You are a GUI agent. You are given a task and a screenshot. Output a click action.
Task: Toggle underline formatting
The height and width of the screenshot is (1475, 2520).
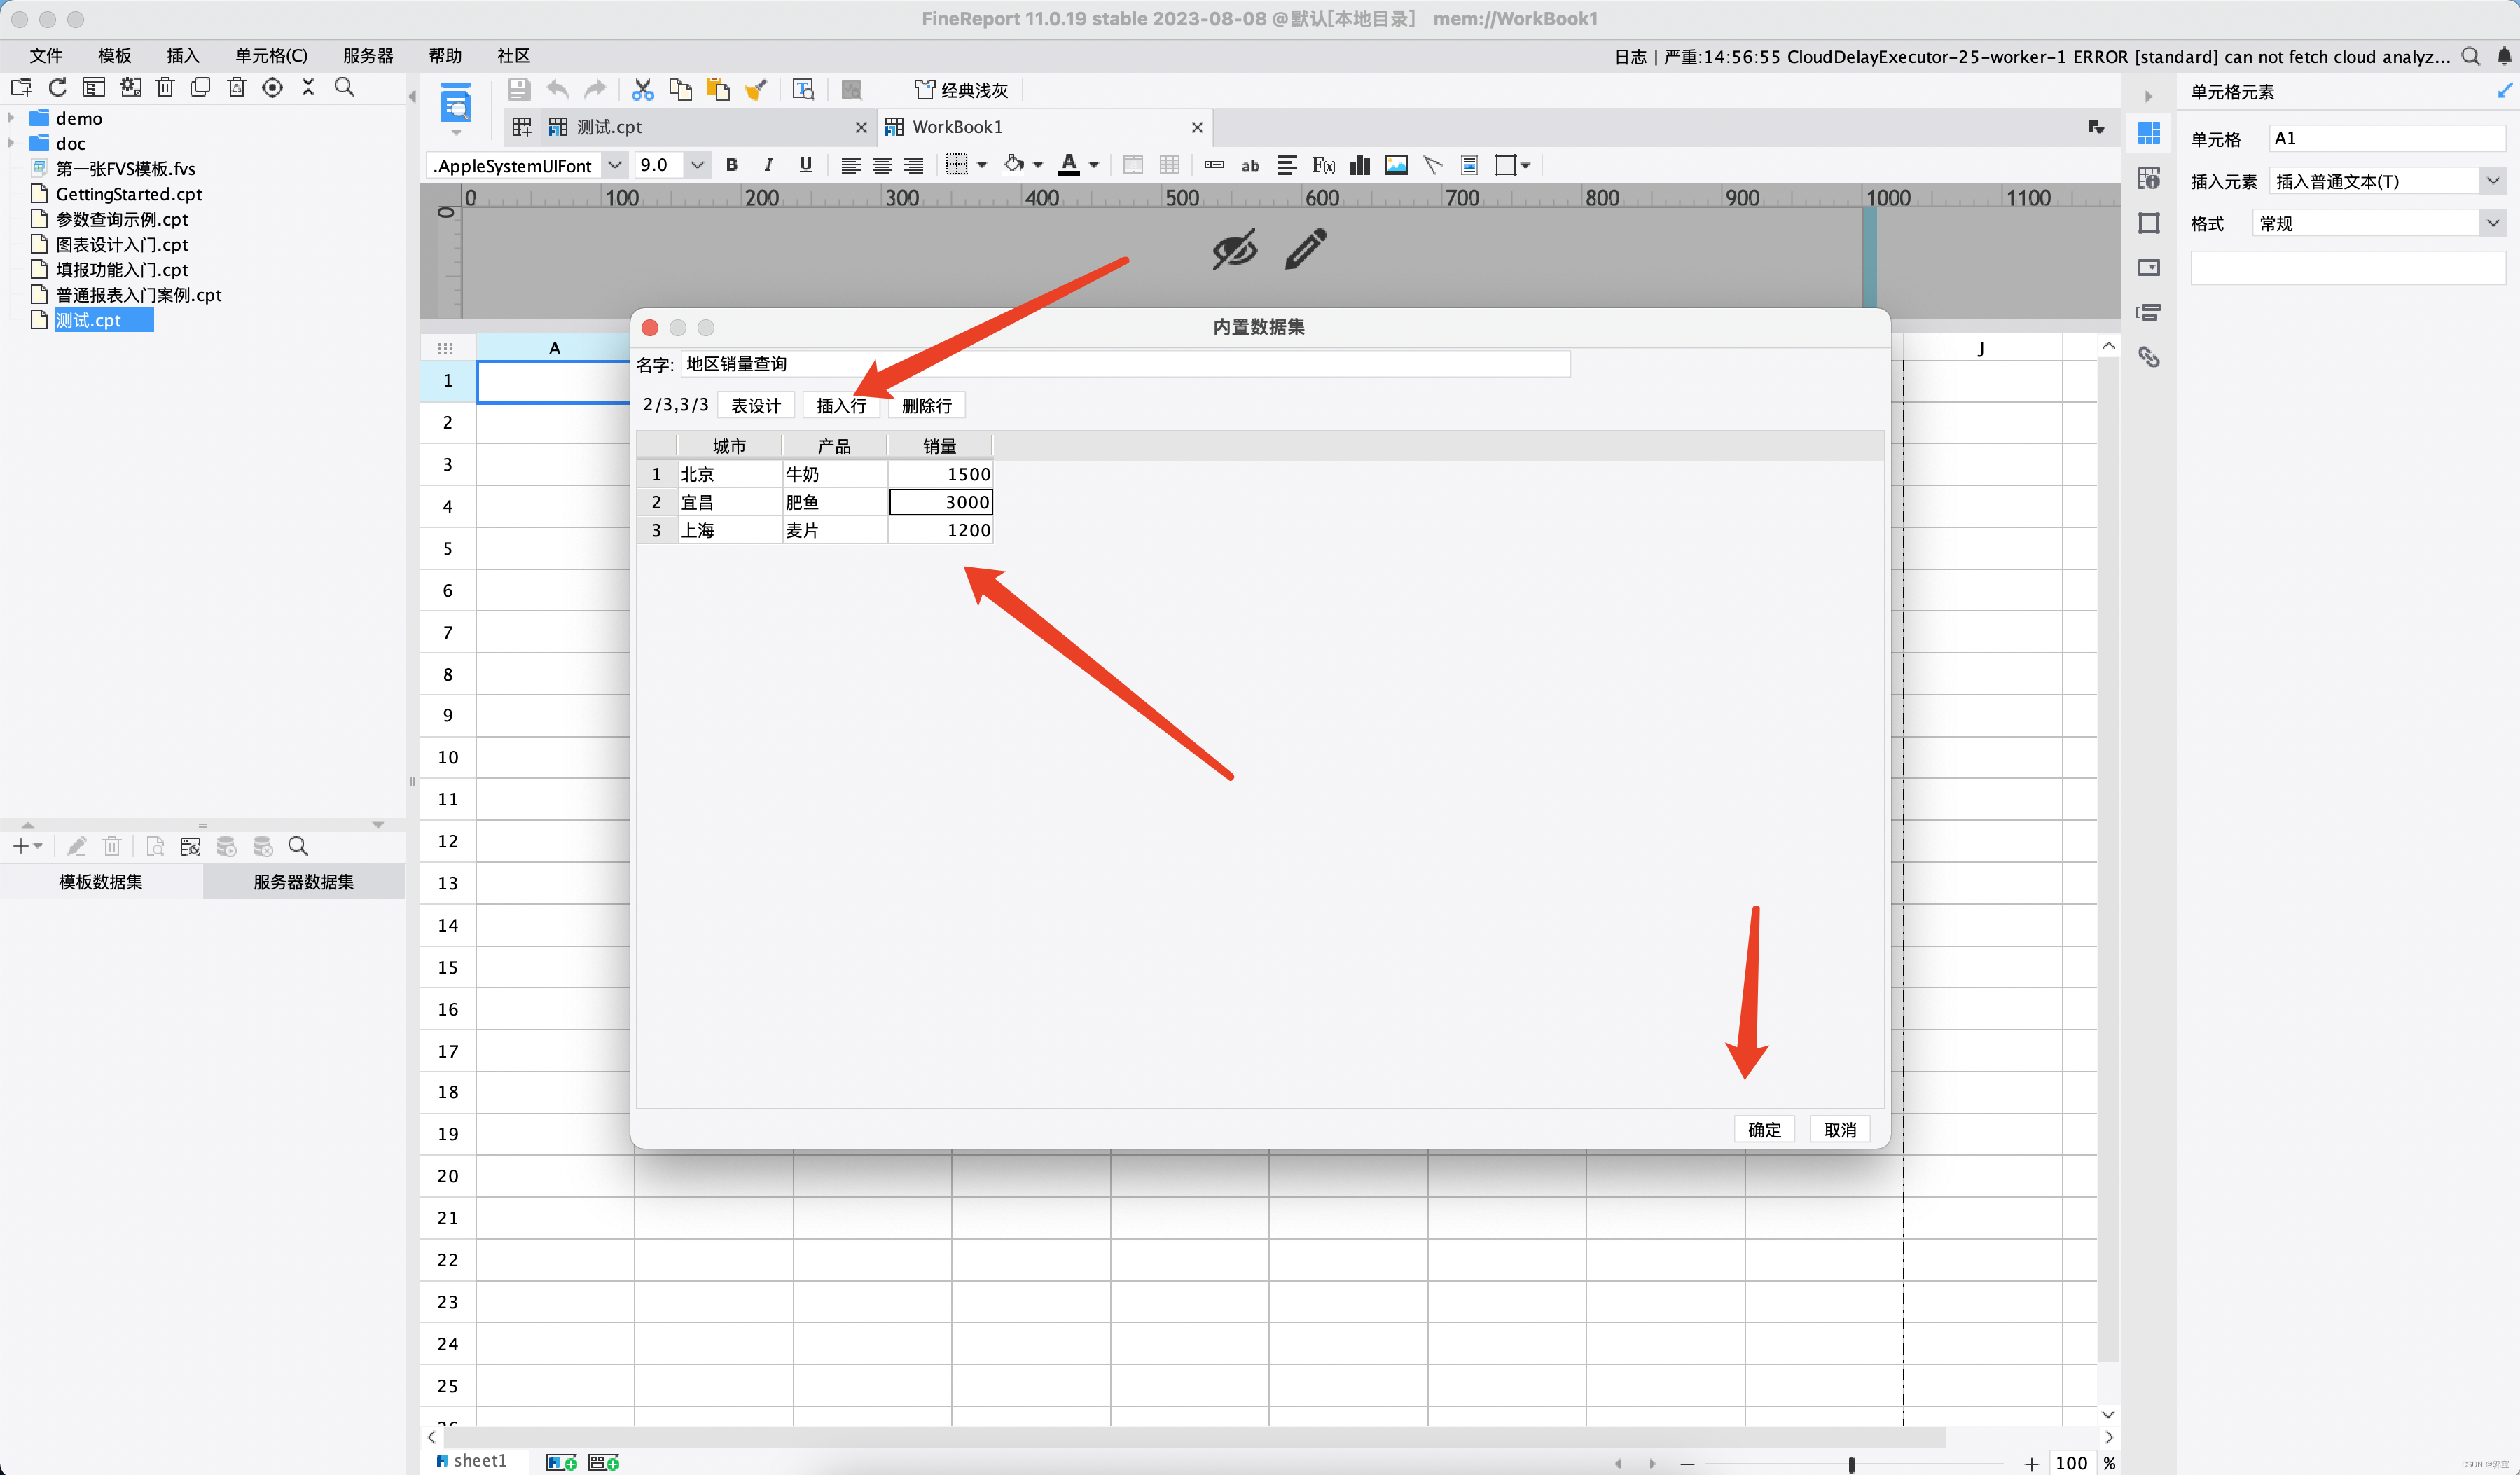coord(805,165)
